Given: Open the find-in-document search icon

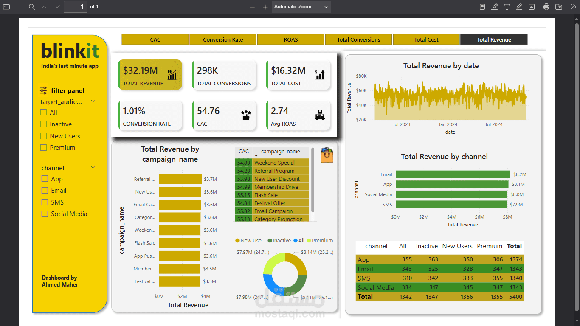Looking at the screenshot, I should [x=32, y=7].
